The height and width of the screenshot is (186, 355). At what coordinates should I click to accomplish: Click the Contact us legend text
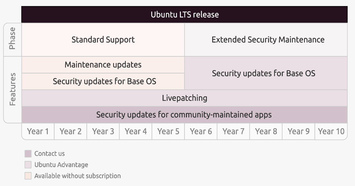[49, 154]
